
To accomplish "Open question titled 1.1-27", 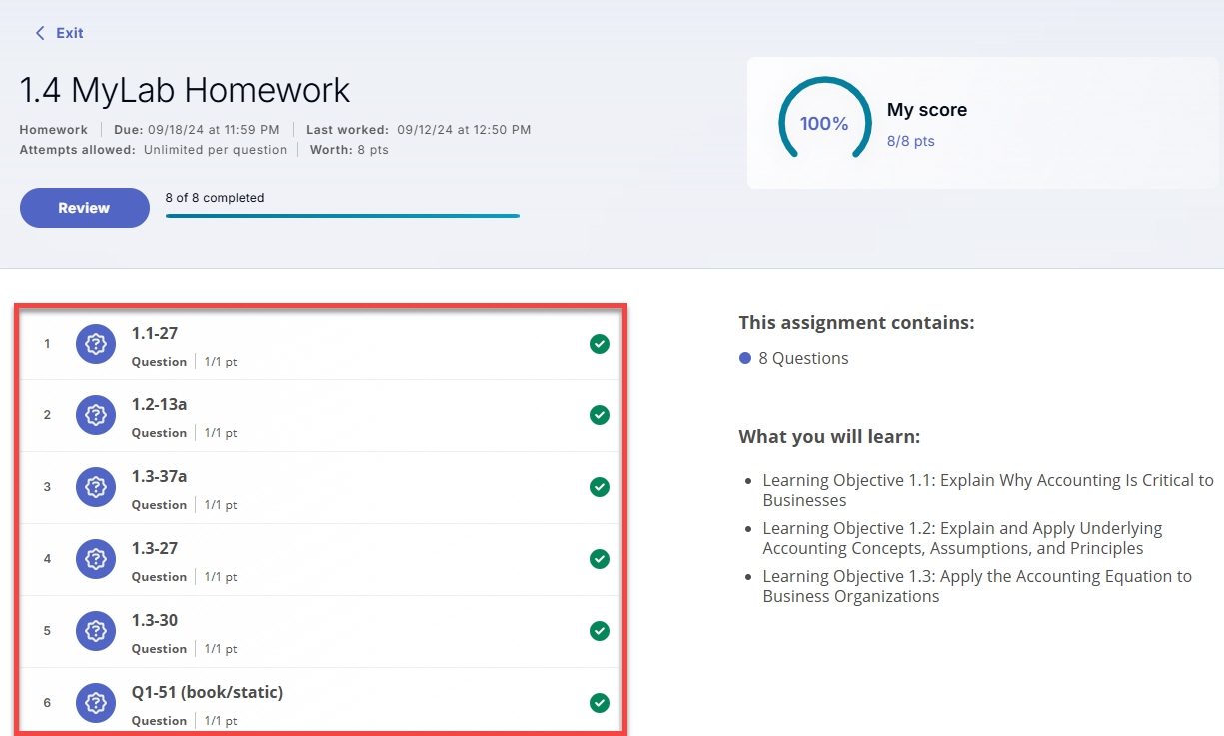I will point(155,333).
